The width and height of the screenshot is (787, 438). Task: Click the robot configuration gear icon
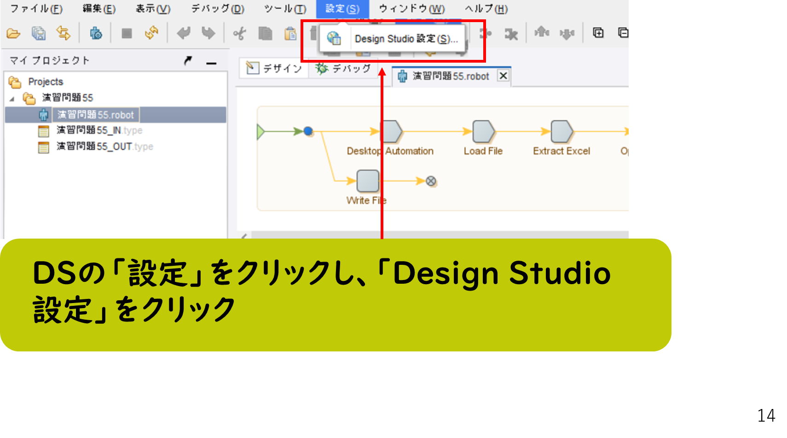pyautogui.click(x=96, y=33)
